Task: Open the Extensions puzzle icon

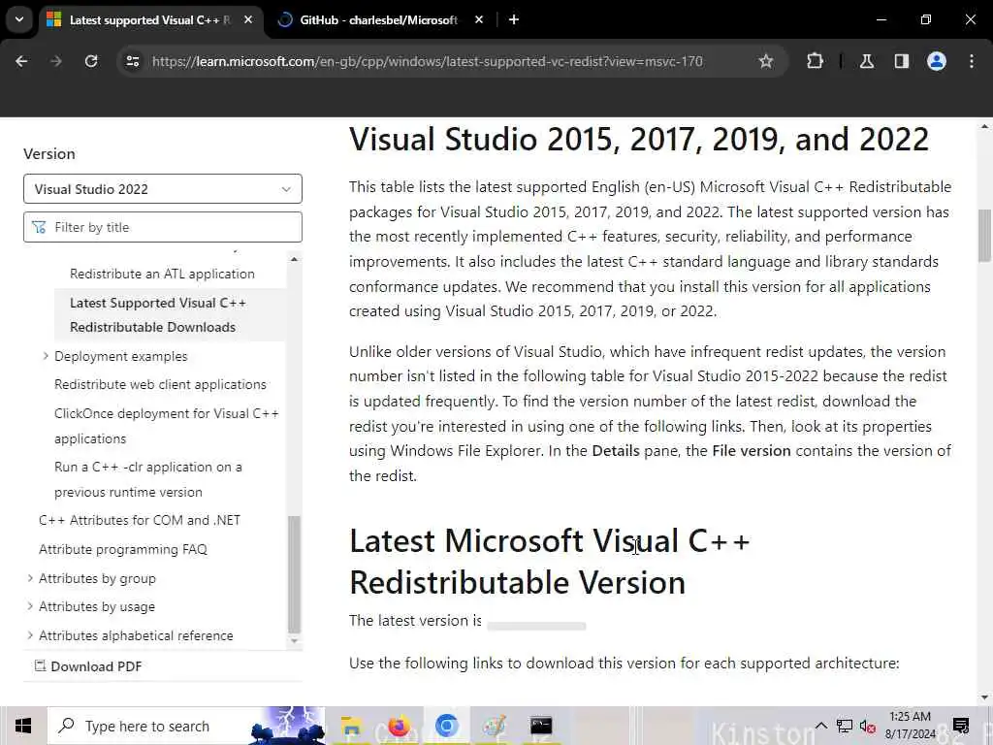Action: (815, 61)
